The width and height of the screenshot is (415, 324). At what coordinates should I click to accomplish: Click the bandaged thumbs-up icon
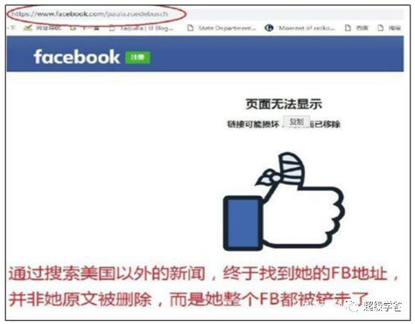point(283,201)
